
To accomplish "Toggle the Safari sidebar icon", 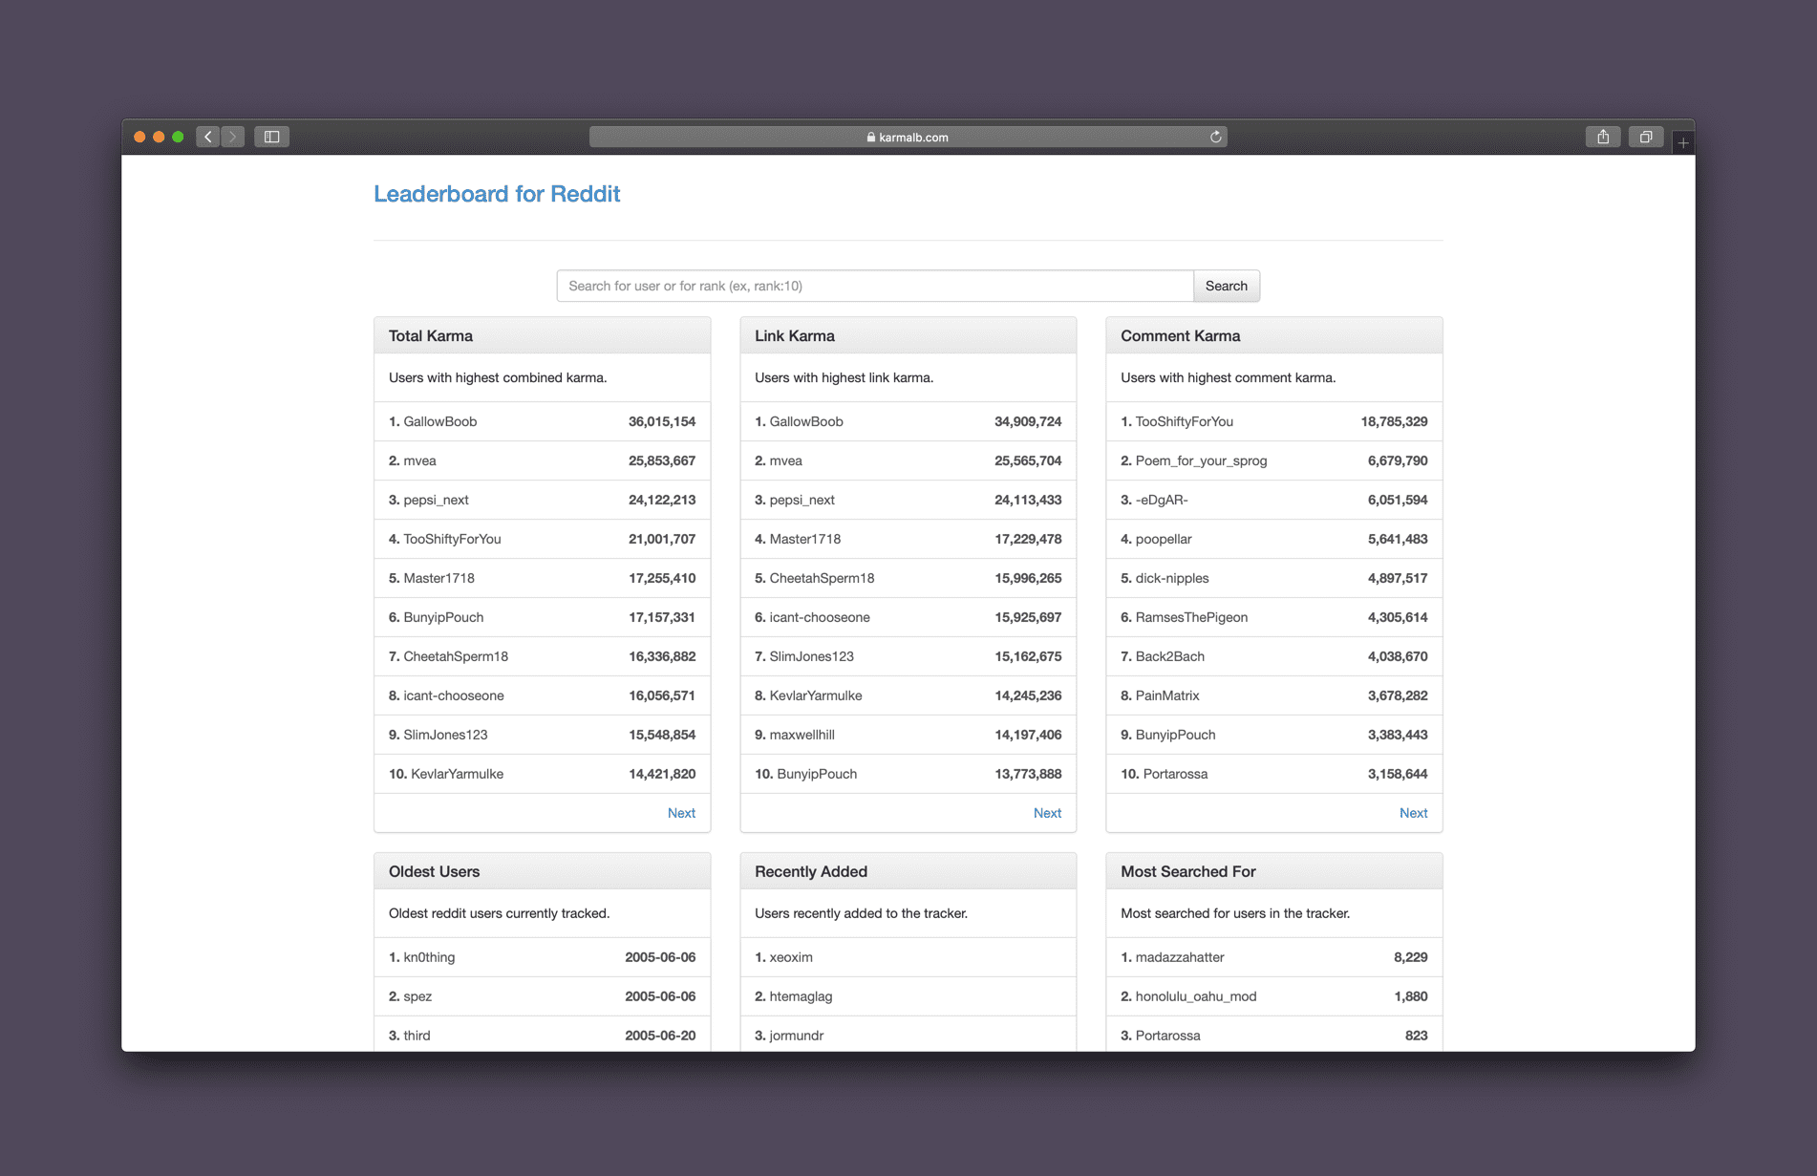I will pos(272,137).
